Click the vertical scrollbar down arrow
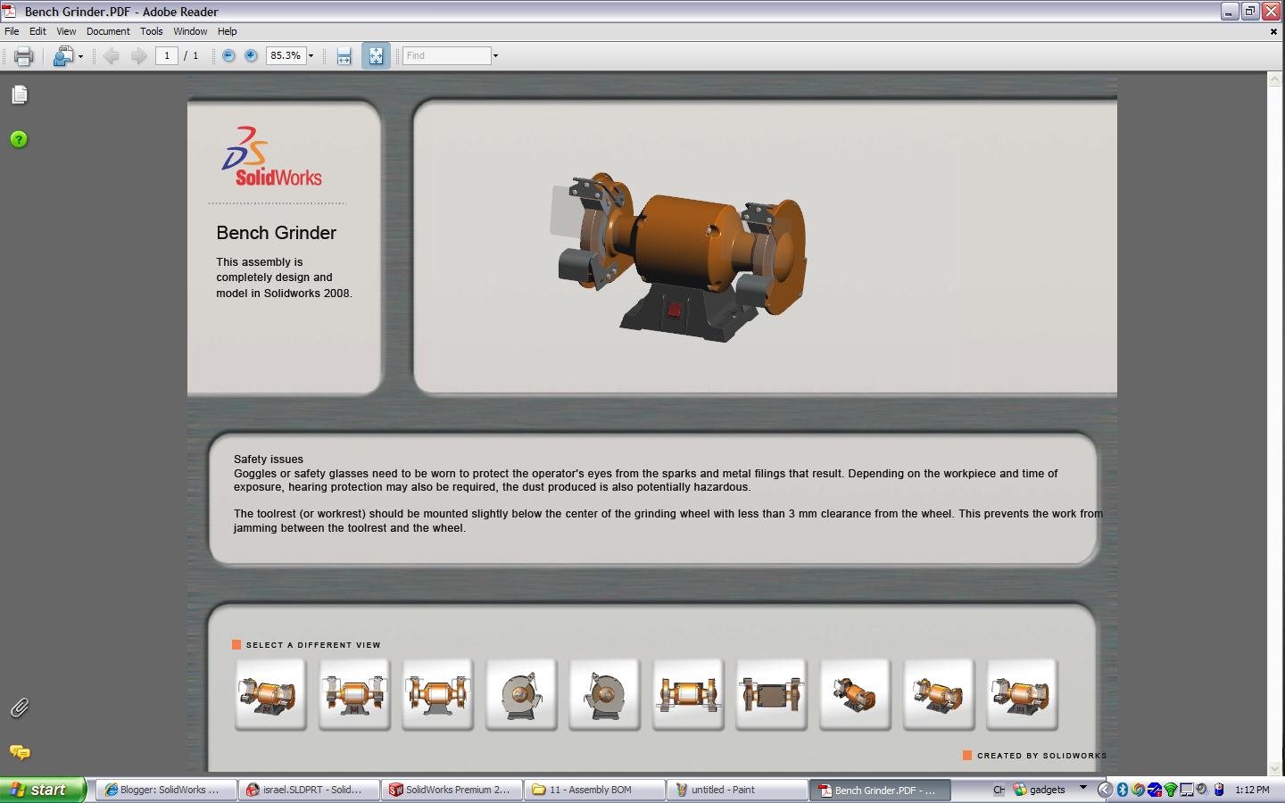Viewport: 1285px width, 803px height. pyautogui.click(x=1274, y=769)
